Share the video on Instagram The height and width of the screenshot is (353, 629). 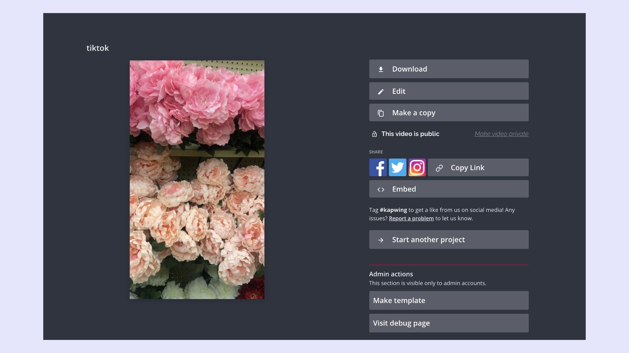point(417,167)
